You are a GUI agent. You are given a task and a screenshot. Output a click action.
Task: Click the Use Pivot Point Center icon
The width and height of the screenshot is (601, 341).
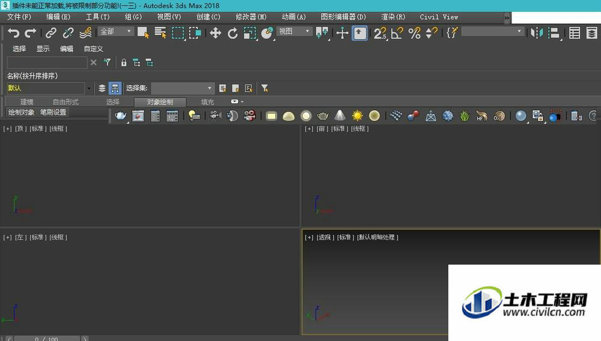[x=322, y=33]
